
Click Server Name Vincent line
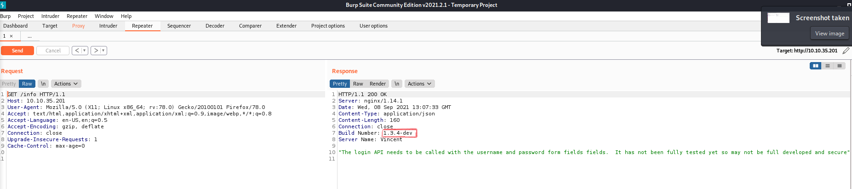click(370, 139)
